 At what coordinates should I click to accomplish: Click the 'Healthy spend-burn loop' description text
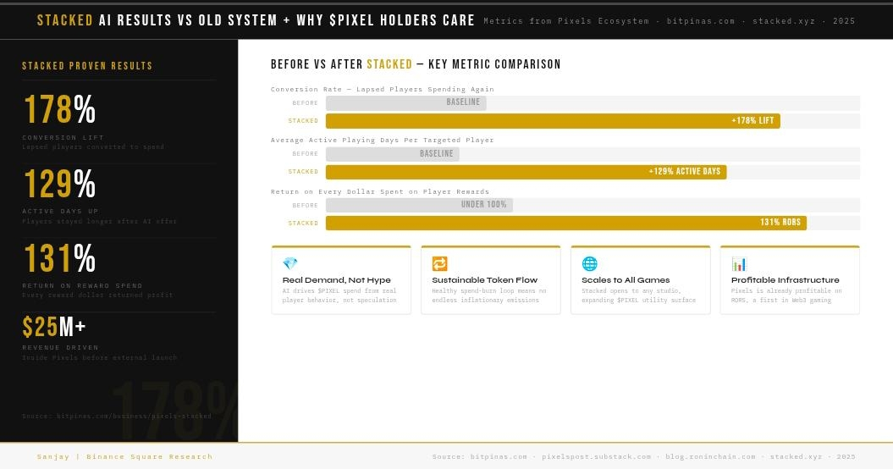coord(489,295)
